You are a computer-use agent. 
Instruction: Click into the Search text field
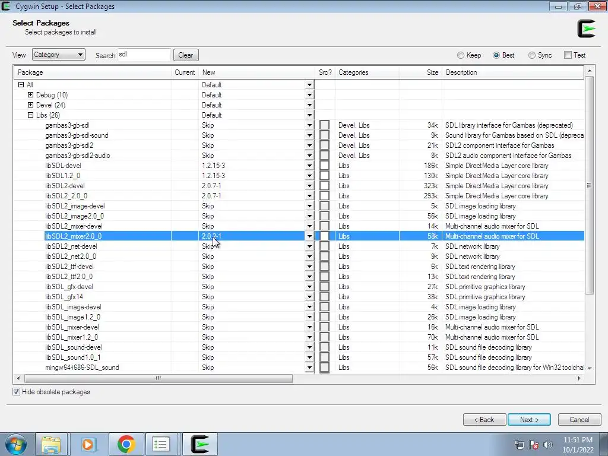pos(144,55)
